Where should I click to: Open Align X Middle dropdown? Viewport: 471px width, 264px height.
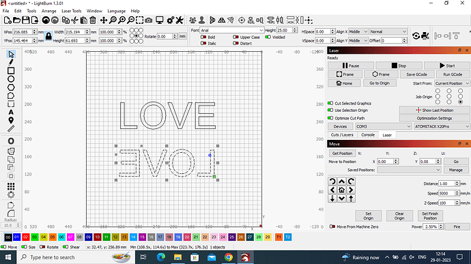[x=358, y=31]
